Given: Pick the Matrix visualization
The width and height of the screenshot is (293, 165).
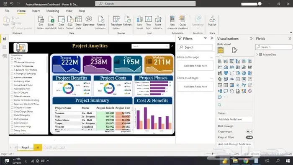Looking at the screenshot, I should (232, 85).
